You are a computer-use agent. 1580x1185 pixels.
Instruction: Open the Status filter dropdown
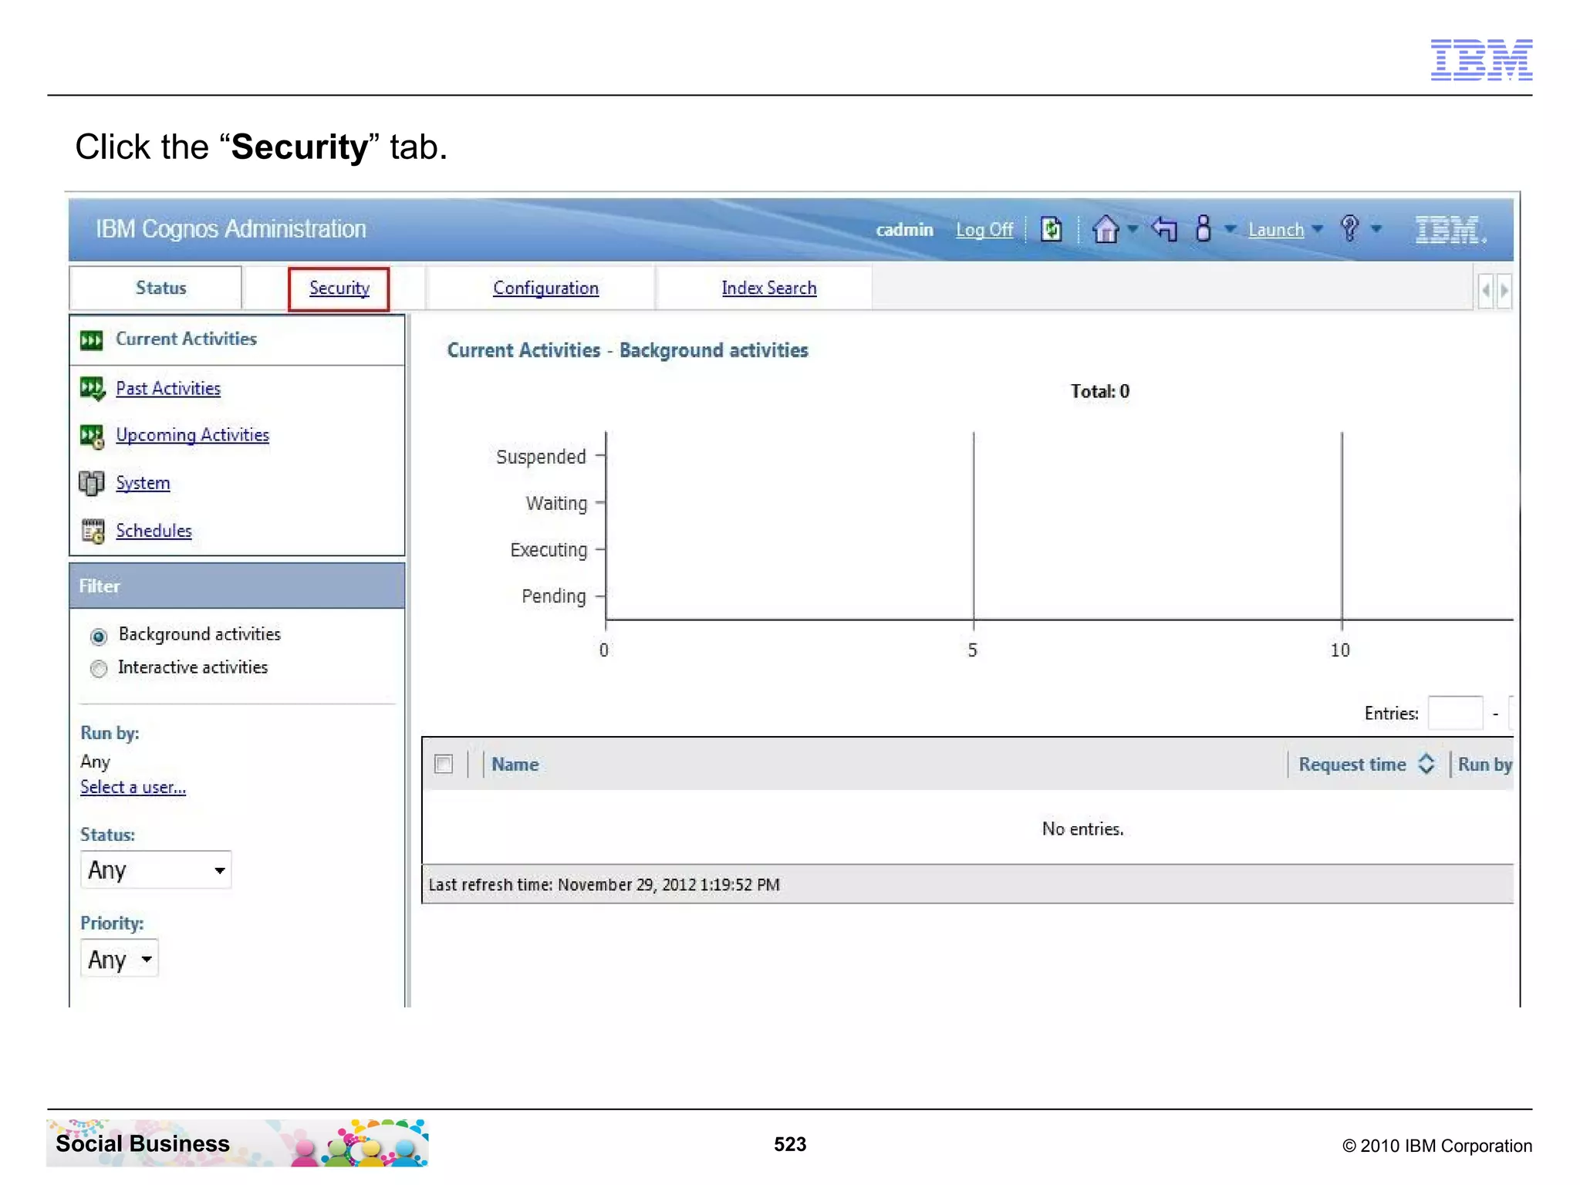pos(156,870)
